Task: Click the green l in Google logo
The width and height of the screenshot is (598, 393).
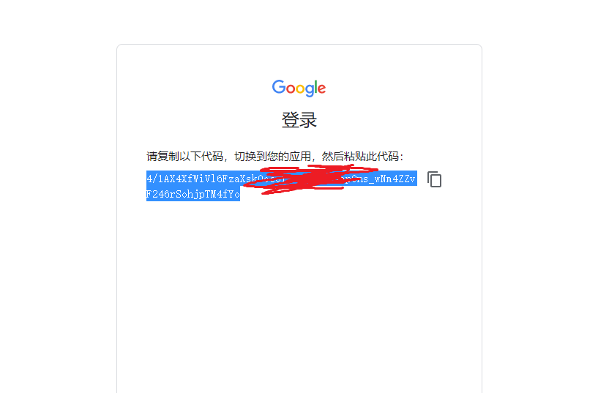Action: tap(317, 87)
